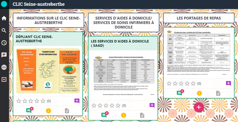Open recent history clock icon in sidebar
The height and width of the screenshot is (122, 238).
pyautogui.click(x=4, y=43)
